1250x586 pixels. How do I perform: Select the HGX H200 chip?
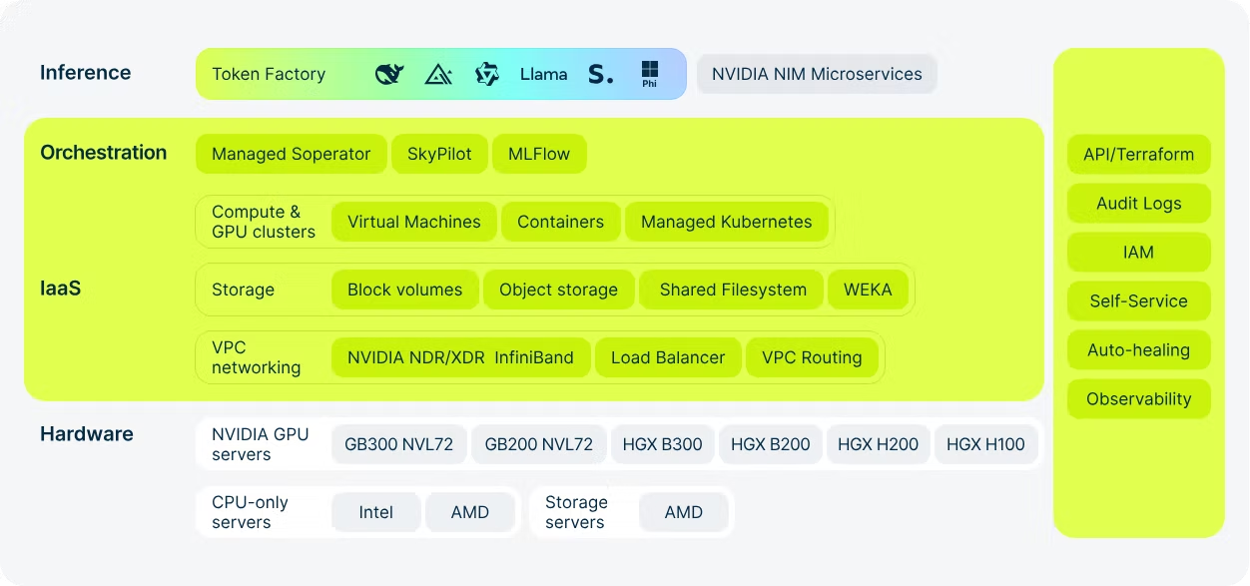[879, 444]
